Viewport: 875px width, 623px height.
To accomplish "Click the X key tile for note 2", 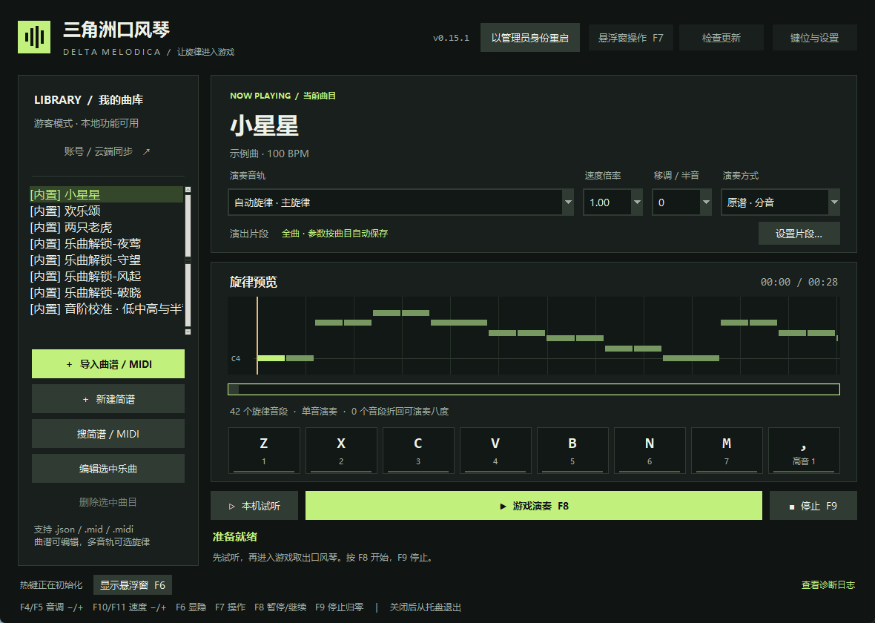I will [341, 450].
